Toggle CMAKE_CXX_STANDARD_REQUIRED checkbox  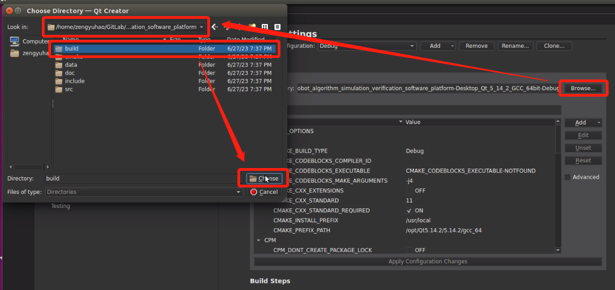[x=409, y=211]
